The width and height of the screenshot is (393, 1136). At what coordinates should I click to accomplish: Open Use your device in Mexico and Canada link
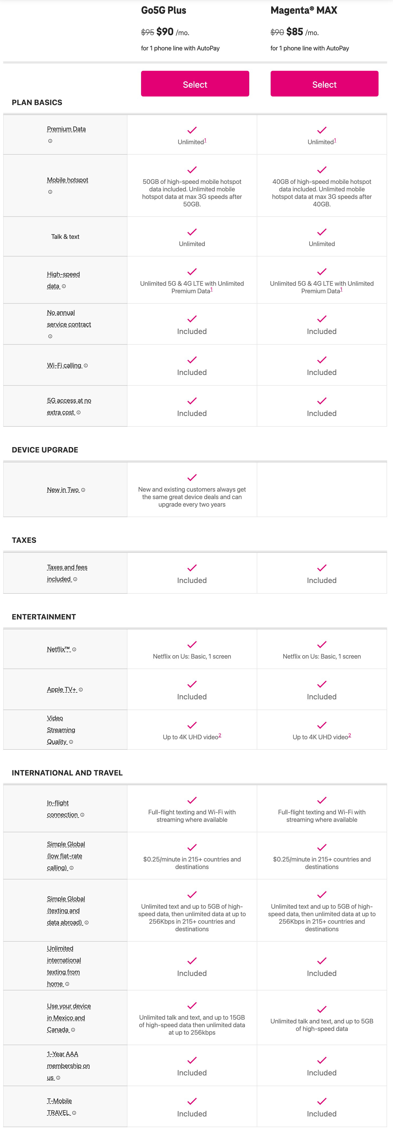(x=69, y=1018)
